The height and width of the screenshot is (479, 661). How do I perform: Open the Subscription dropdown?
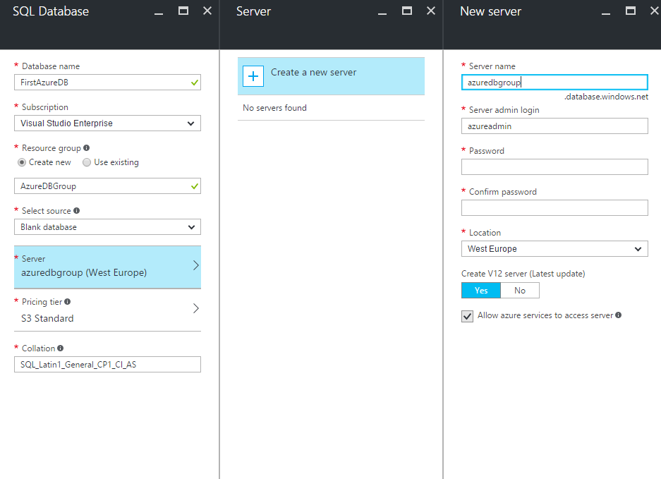pyautogui.click(x=107, y=123)
